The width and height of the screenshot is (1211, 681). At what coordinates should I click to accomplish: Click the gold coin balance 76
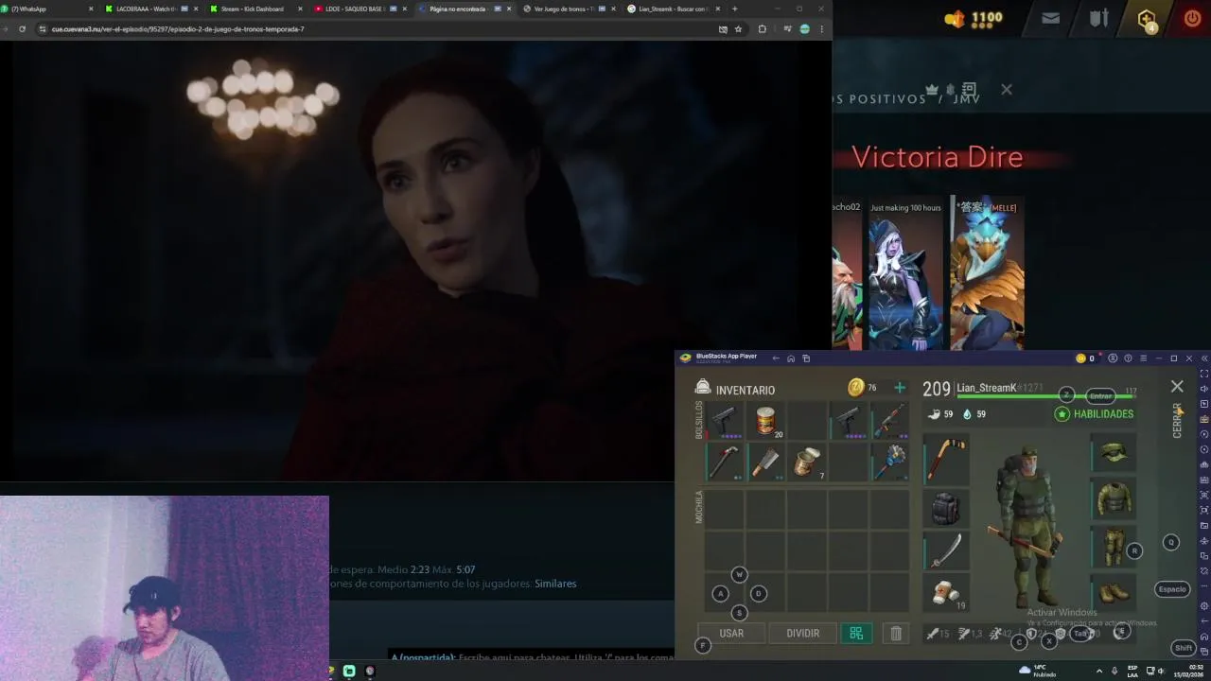(862, 388)
